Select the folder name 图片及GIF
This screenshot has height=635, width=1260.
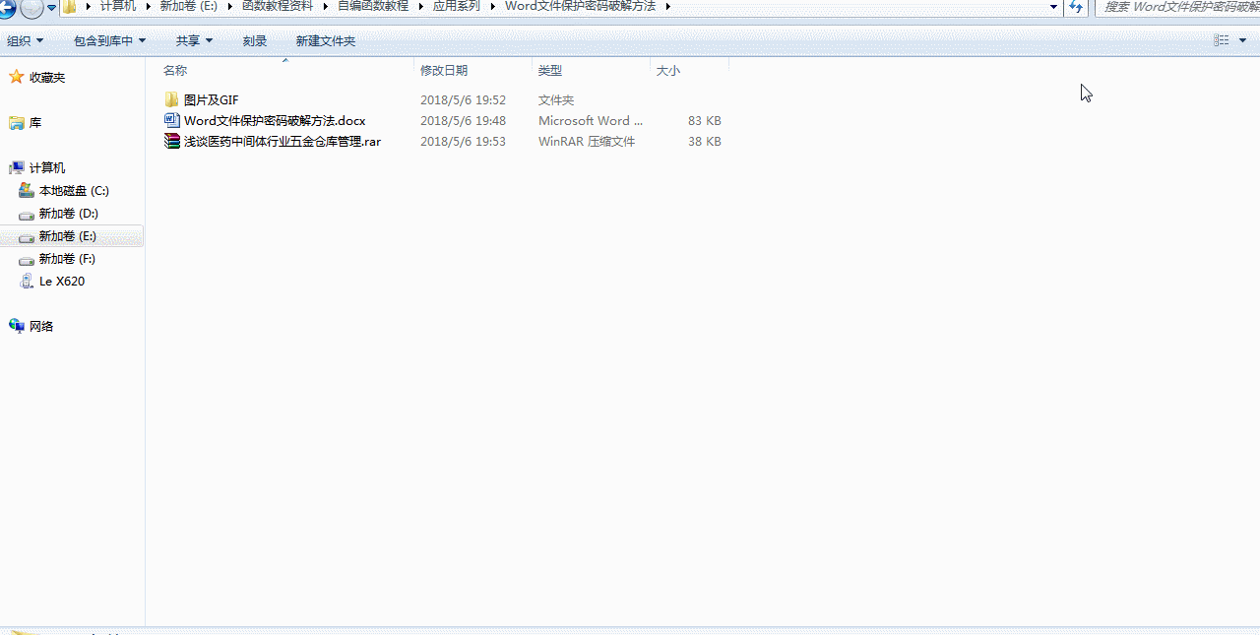coord(212,99)
